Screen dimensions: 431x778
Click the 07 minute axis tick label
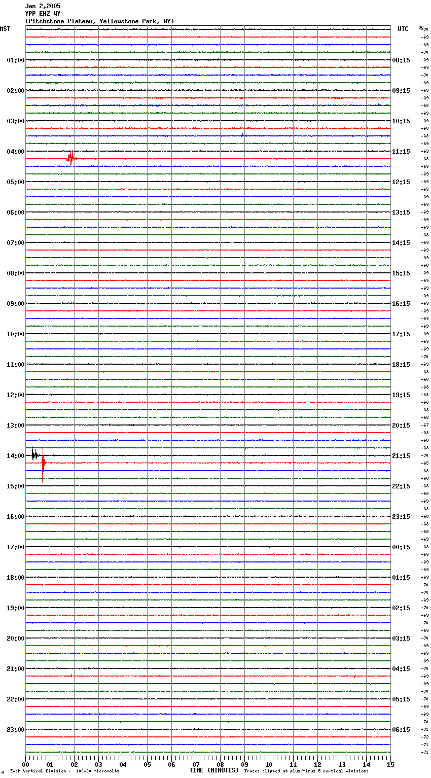[x=196, y=764]
